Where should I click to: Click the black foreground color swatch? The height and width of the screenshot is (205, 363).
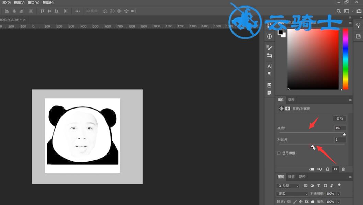(280, 32)
